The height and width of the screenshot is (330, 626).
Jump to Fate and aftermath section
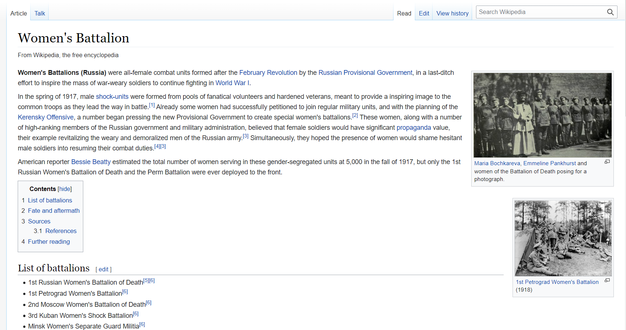(x=54, y=211)
